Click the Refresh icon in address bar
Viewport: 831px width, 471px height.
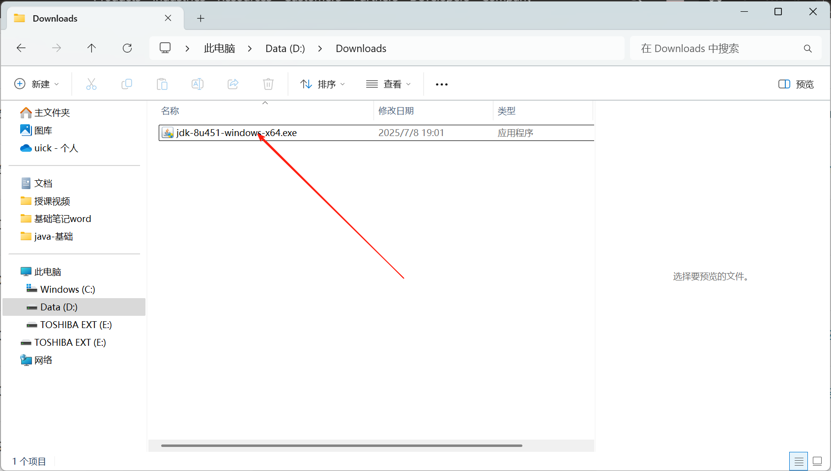pyautogui.click(x=127, y=48)
